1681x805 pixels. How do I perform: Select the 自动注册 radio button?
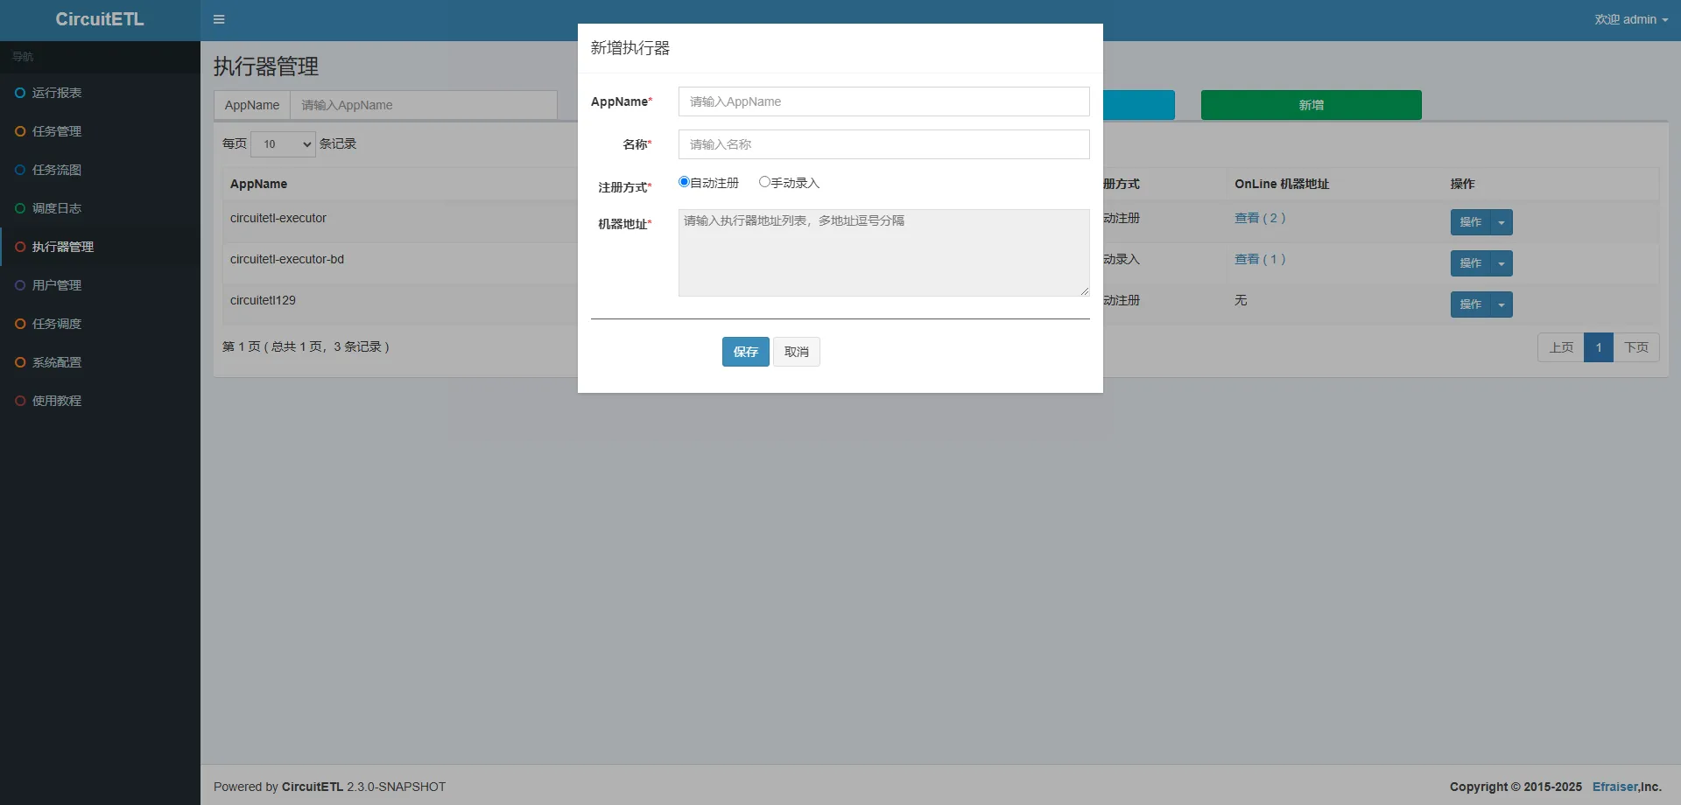pyautogui.click(x=684, y=182)
